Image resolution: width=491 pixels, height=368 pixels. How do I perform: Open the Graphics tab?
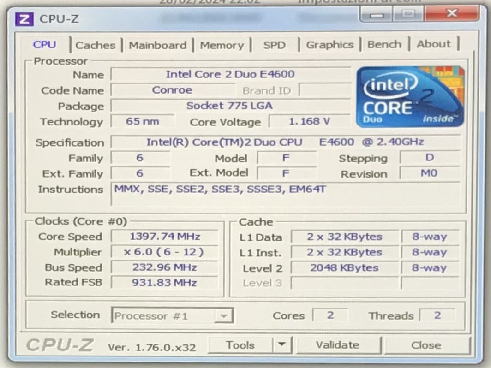pyautogui.click(x=329, y=45)
